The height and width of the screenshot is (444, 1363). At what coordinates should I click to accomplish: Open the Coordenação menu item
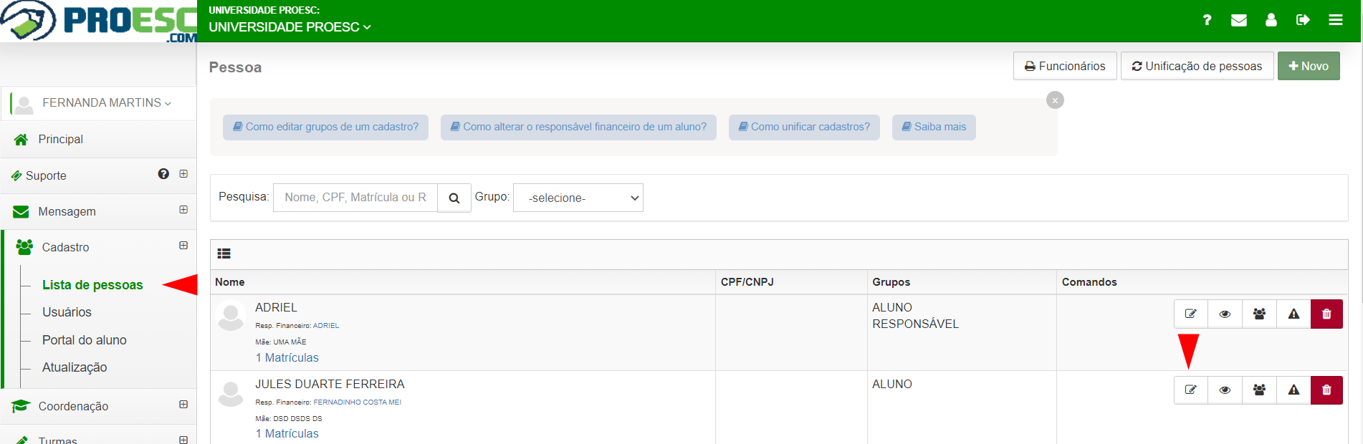[x=73, y=406]
